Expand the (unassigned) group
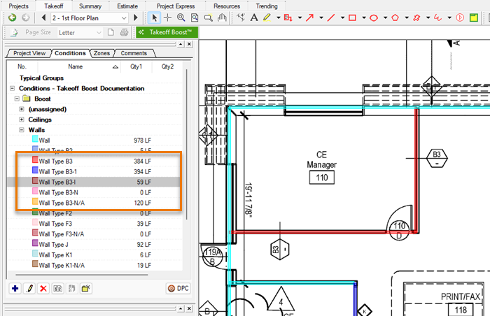This screenshot has width=490, height=316. (x=22, y=109)
